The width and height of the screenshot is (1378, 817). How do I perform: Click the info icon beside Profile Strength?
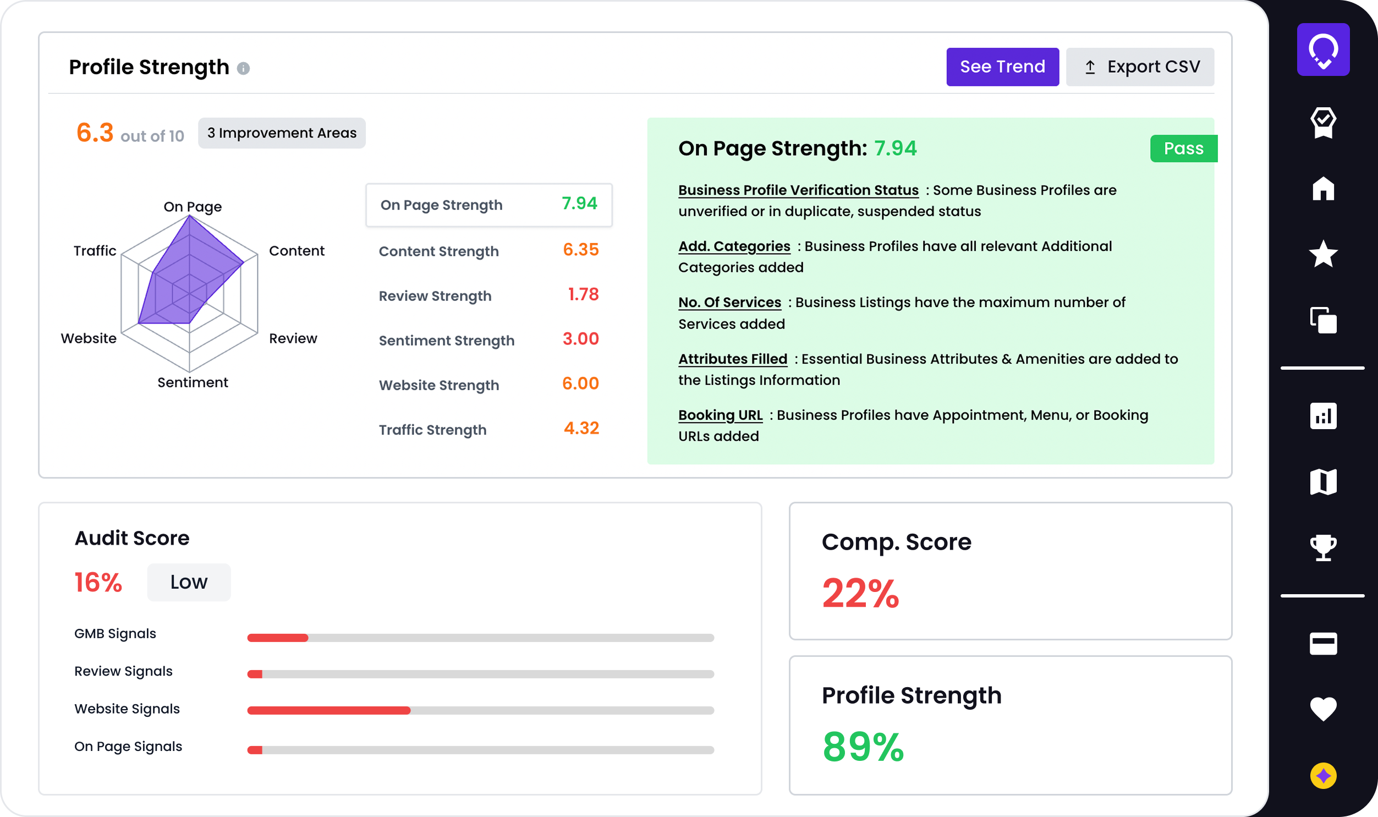[243, 68]
